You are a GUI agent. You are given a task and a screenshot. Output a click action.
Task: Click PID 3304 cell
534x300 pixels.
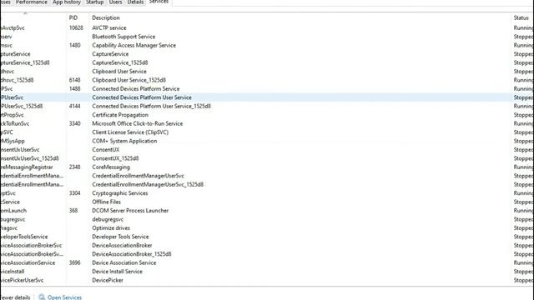[74, 193]
